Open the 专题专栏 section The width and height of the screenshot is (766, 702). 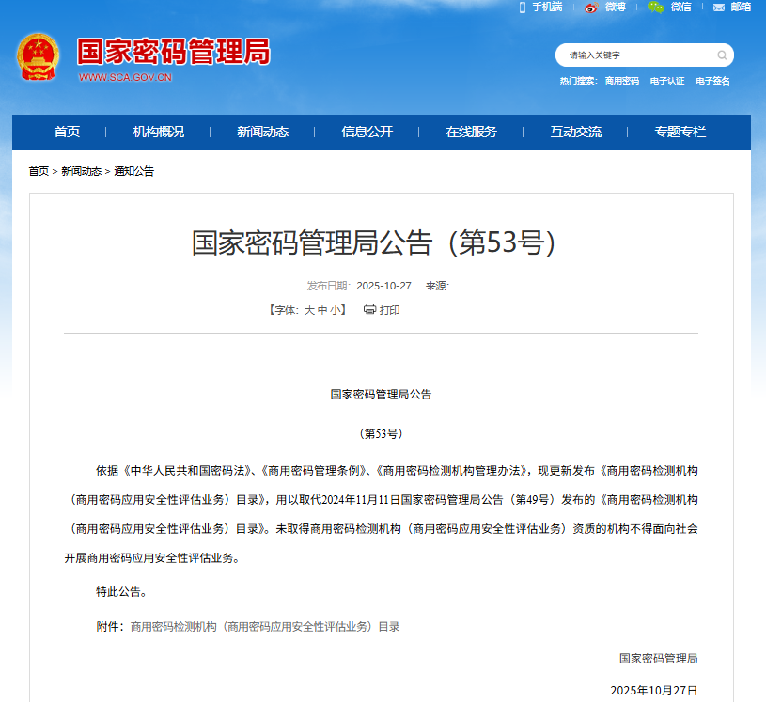[679, 133]
